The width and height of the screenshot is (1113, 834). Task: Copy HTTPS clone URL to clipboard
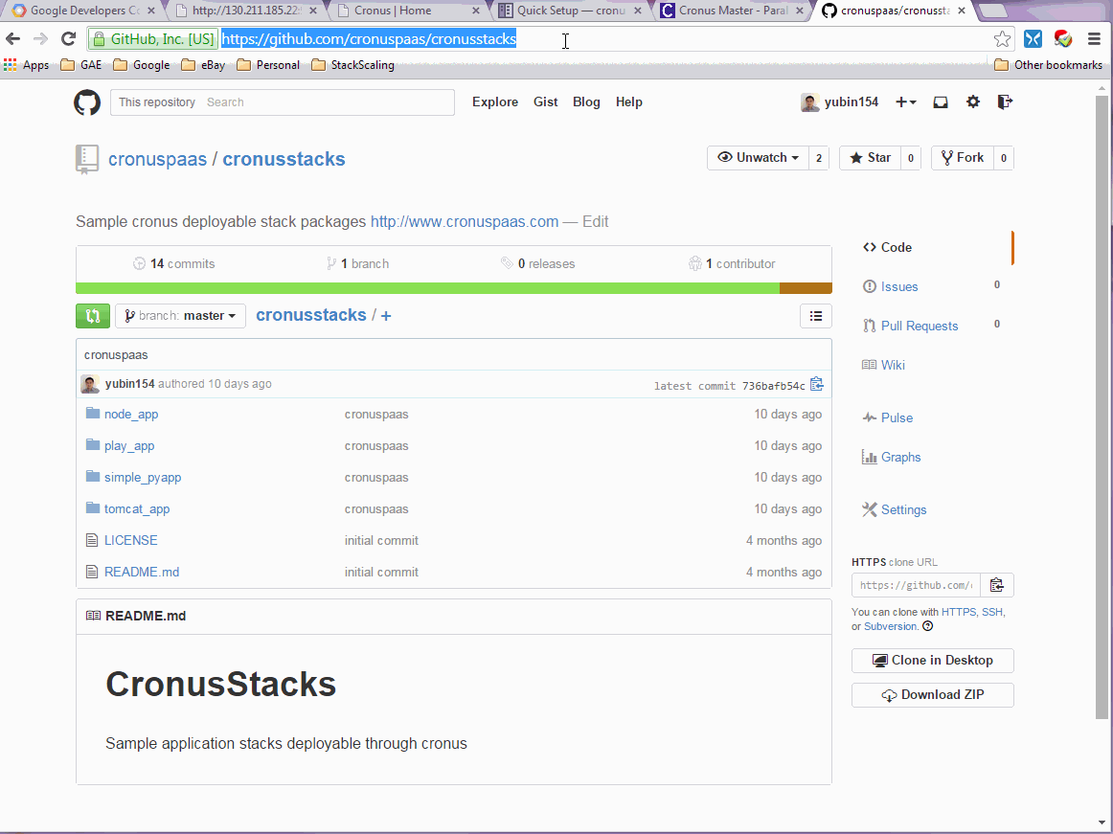click(996, 585)
